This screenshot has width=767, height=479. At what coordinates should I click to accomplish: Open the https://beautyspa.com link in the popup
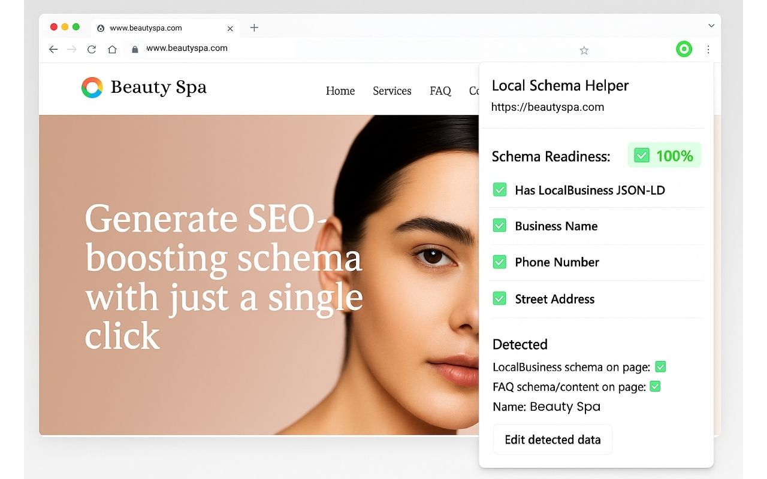click(547, 107)
